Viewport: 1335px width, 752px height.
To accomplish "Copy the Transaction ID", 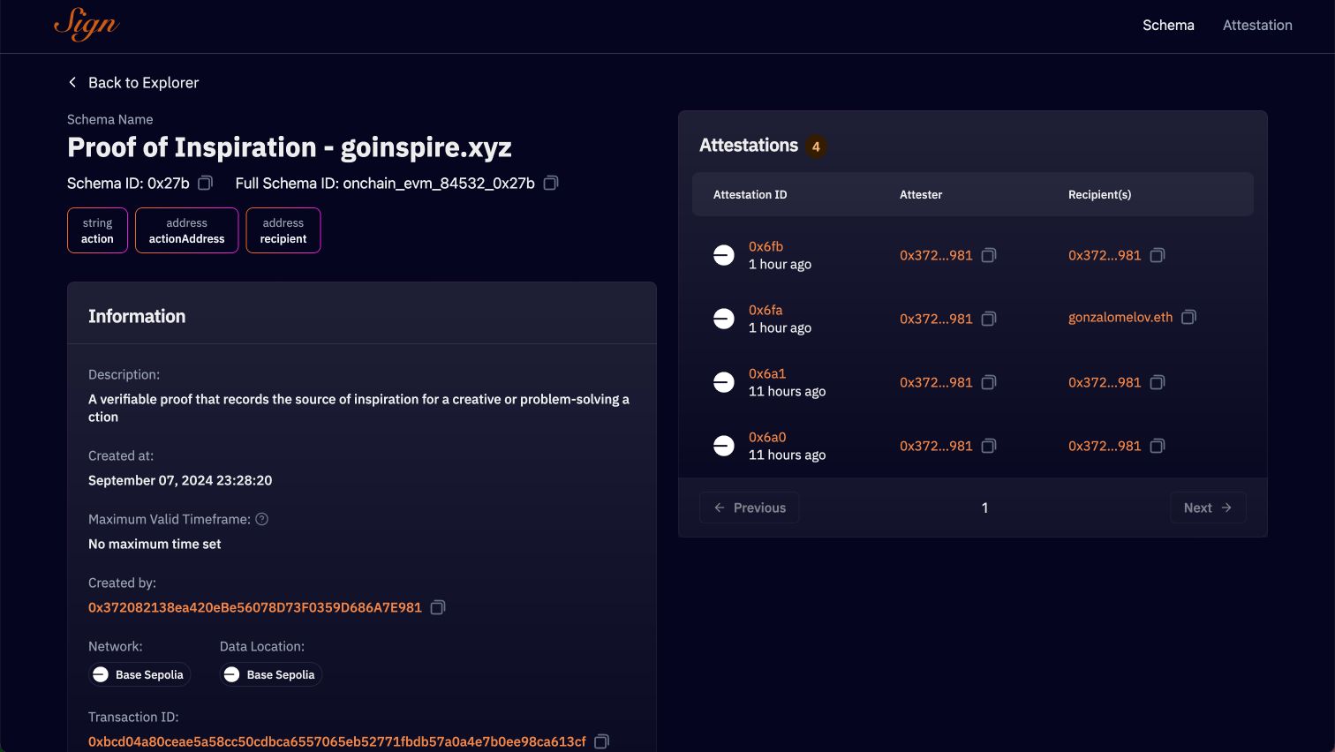I will 602,741.
